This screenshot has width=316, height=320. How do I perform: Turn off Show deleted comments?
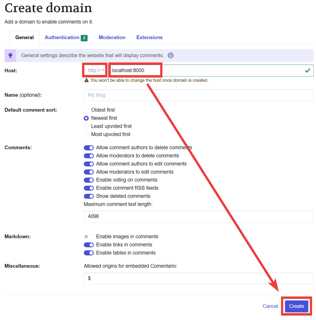89,196
